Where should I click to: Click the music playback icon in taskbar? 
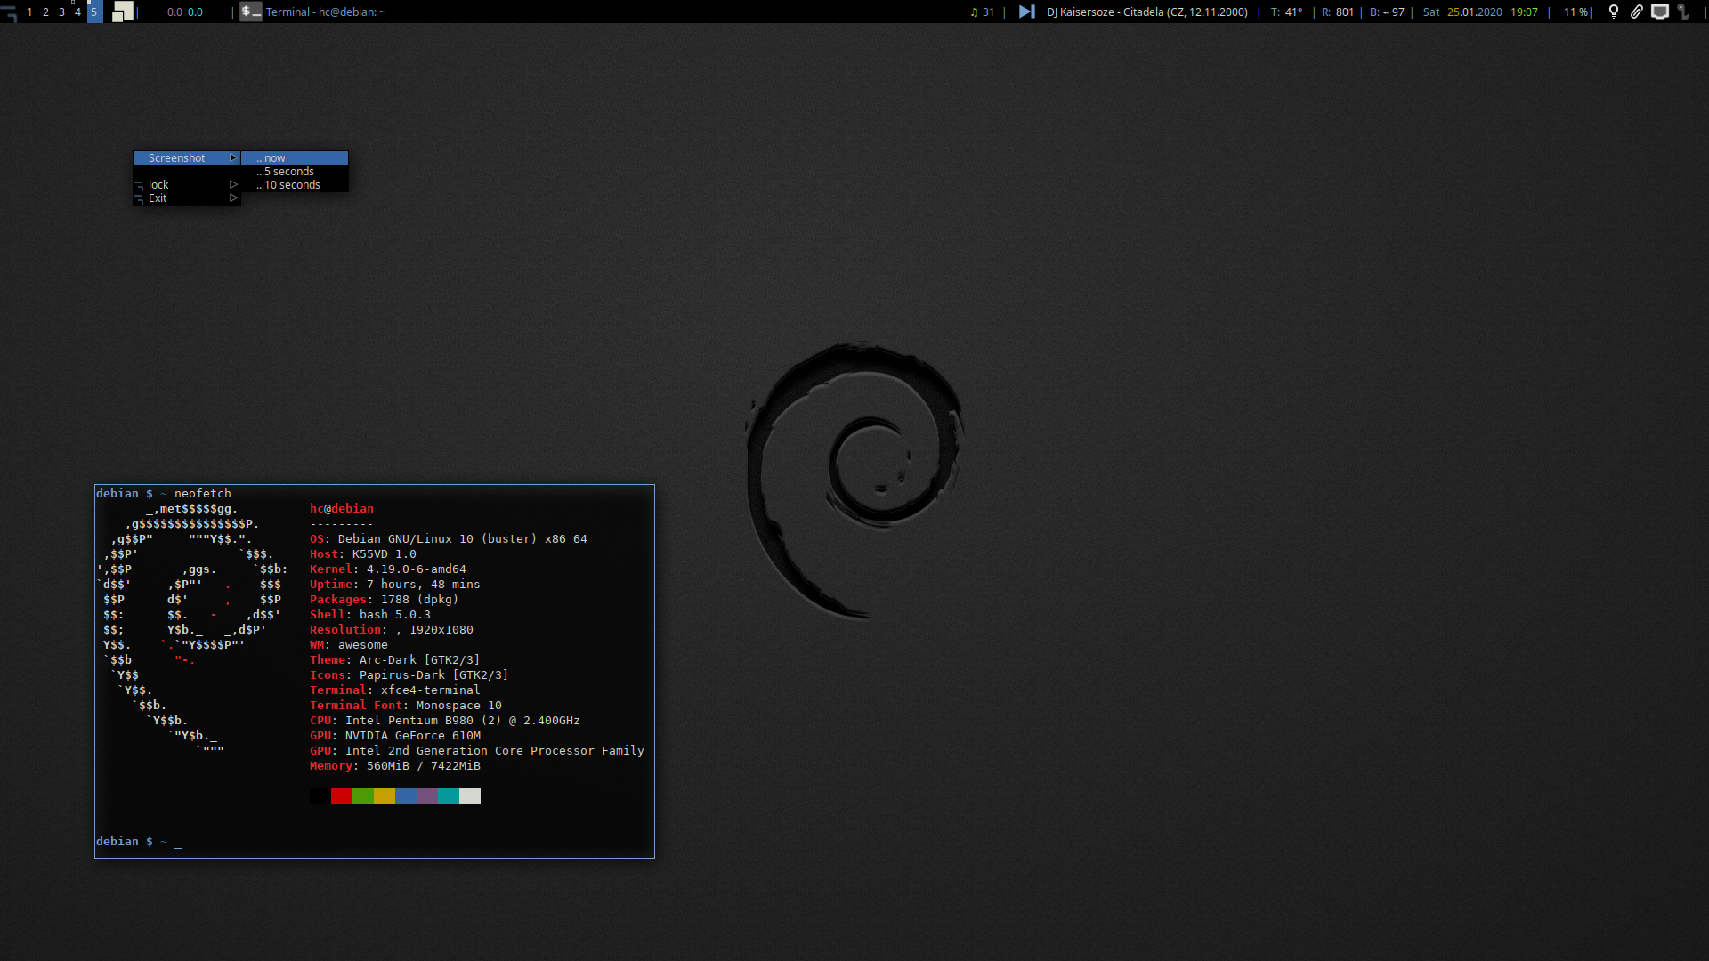(x=1027, y=12)
